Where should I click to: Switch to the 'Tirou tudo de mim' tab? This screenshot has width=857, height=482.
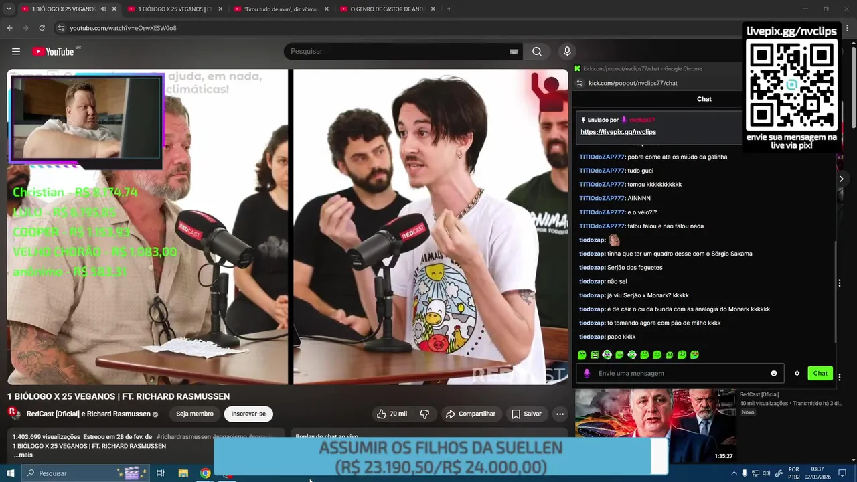(x=280, y=9)
